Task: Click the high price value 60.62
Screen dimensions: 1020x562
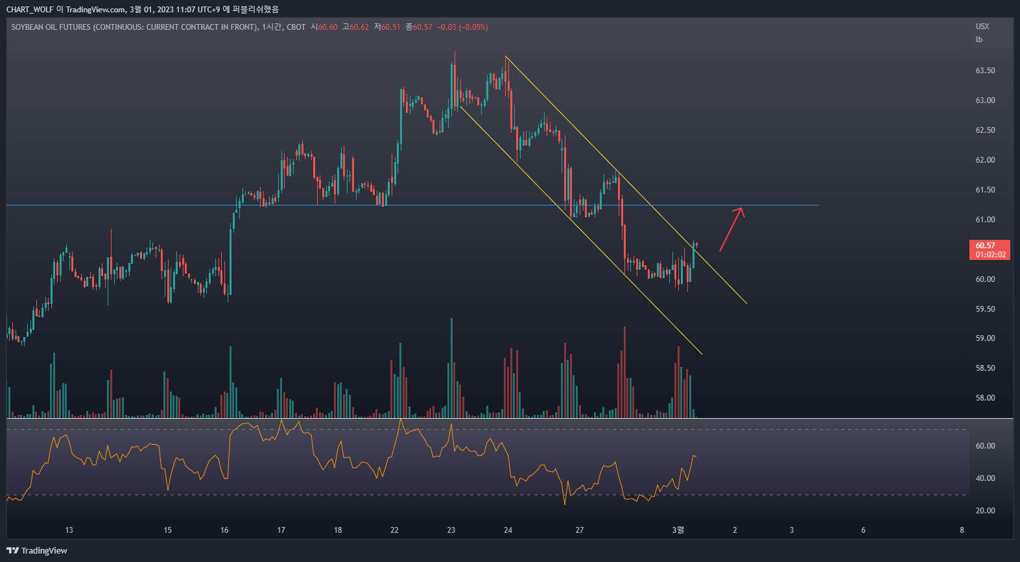Action: click(359, 27)
